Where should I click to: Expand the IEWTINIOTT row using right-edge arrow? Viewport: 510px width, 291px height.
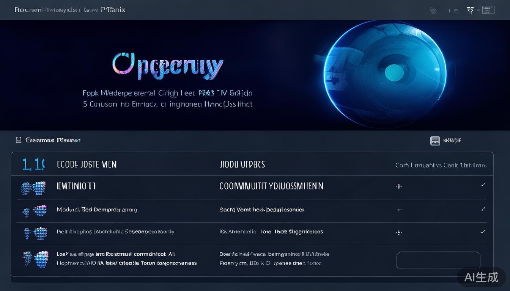[483, 185]
